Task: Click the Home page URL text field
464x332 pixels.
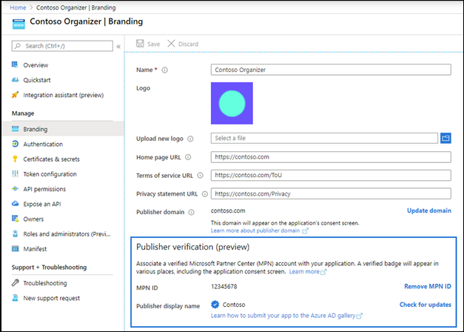Action: [x=331, y=157]
